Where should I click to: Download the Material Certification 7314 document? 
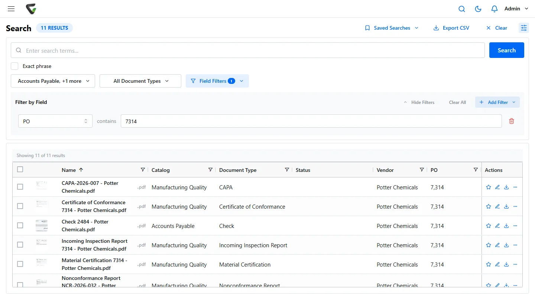point(506,264)
